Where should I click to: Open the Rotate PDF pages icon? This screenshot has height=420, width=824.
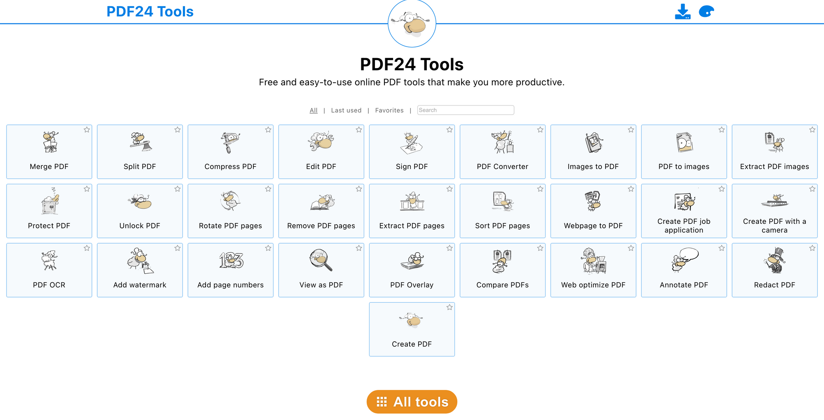[x=230, y=201]
